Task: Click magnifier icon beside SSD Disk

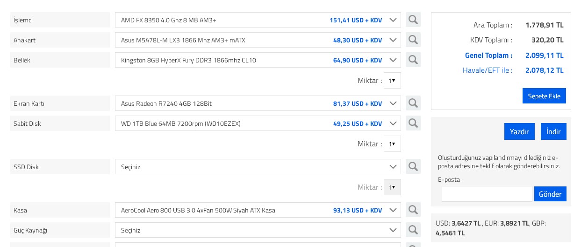Action: click(413, 166)
